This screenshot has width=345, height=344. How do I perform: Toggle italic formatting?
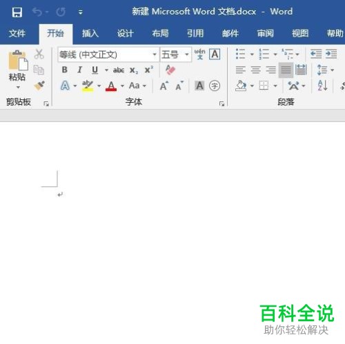[x=80, y=70]
